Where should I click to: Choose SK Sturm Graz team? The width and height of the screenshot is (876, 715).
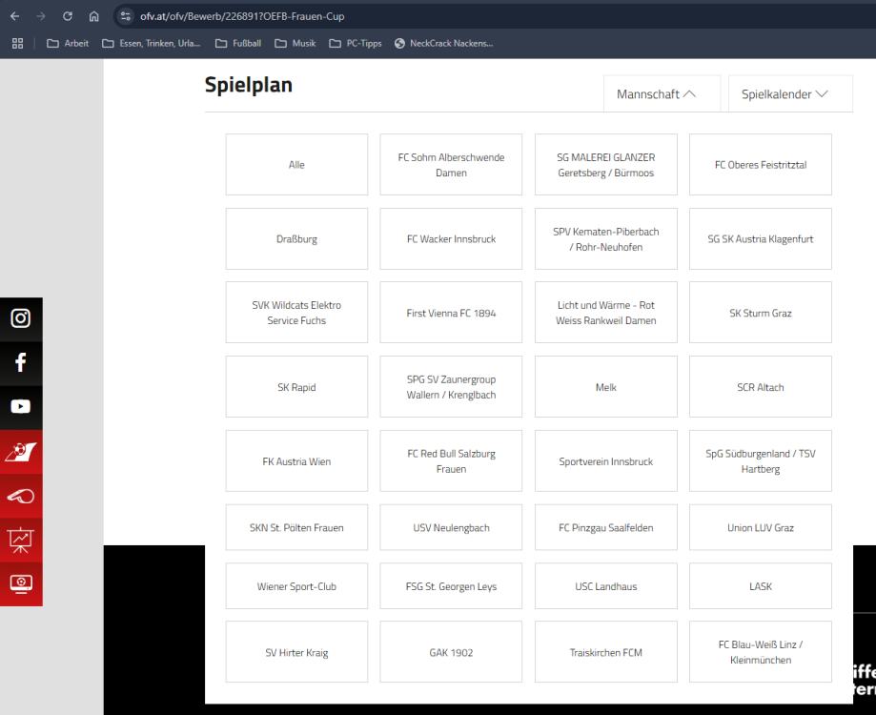tap(760, 313)
